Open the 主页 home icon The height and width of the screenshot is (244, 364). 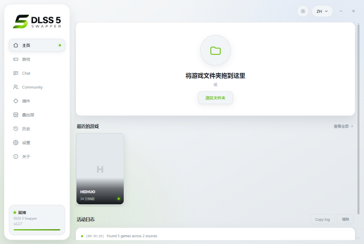coord(16,45)
